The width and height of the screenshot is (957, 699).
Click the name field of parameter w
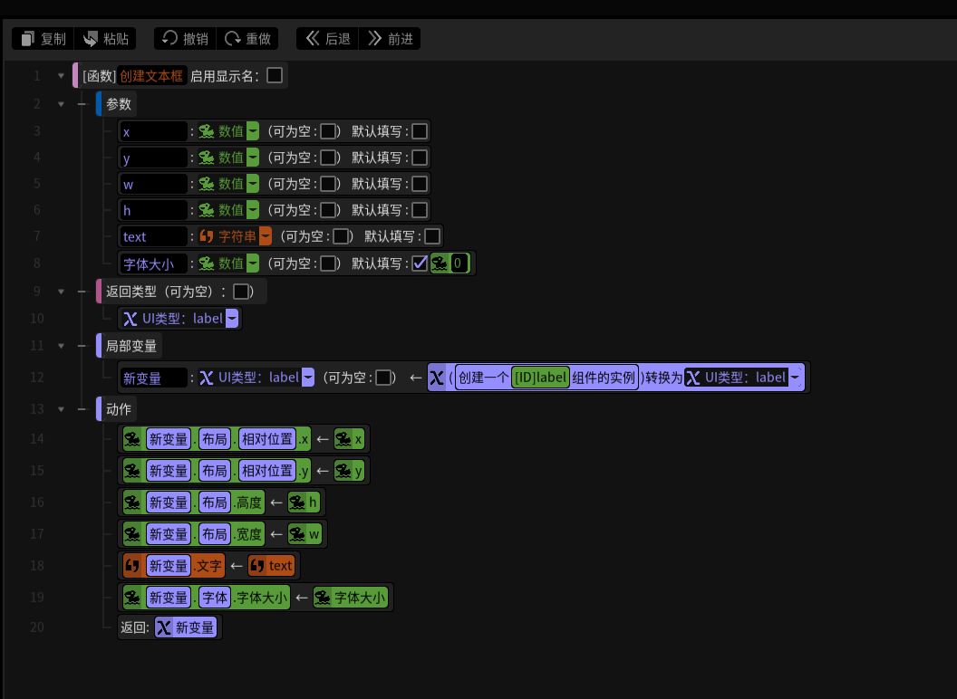(x=153, y=184)
